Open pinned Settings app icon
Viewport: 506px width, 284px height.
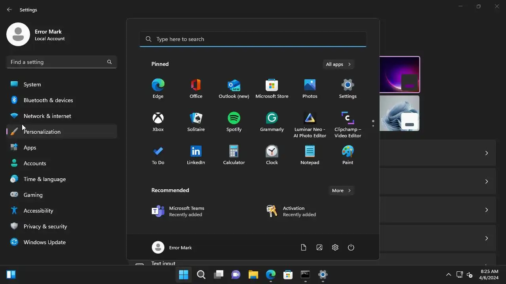347,89
